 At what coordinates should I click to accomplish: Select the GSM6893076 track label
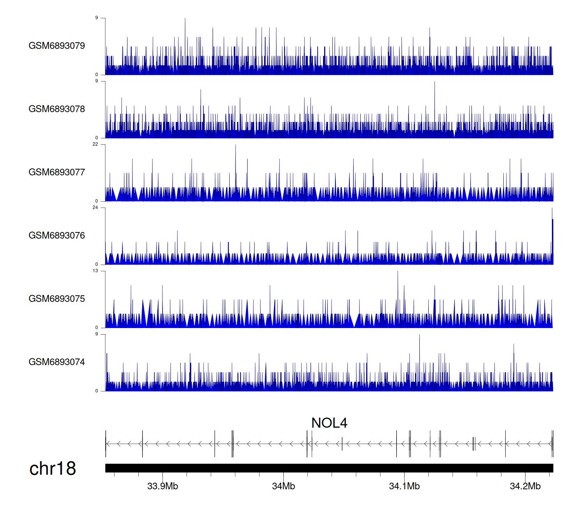57,236
